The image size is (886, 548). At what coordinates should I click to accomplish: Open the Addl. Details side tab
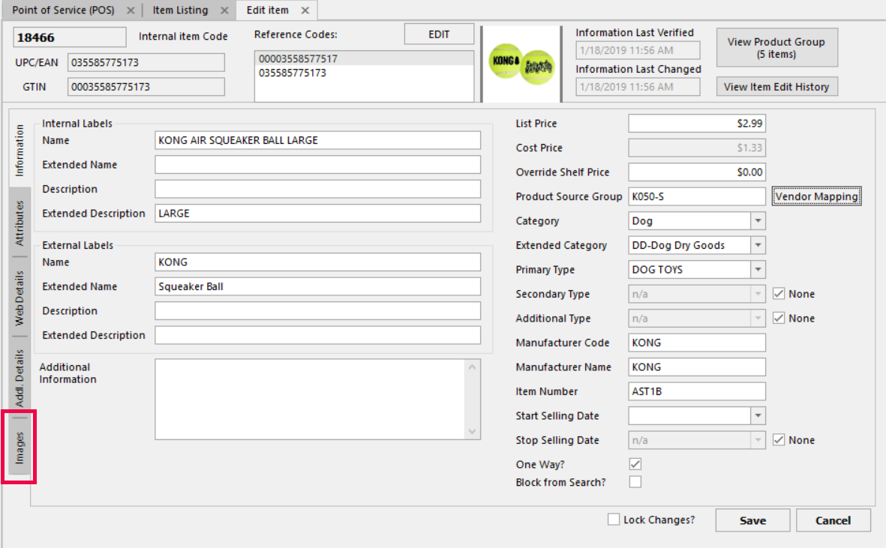pos(20,376)
